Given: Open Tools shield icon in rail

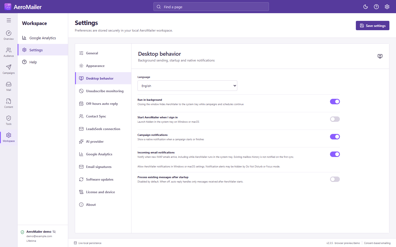Looking at the screenshot, I should [9, 120].
